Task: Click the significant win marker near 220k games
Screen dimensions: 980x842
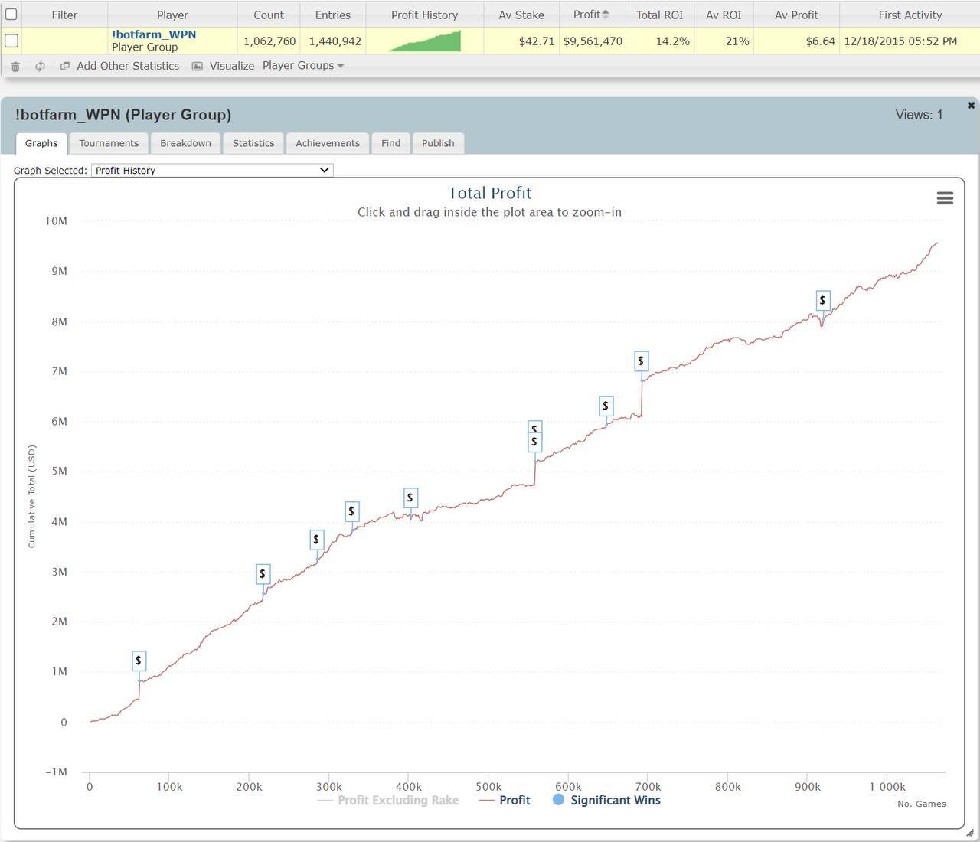Action: 263,574
